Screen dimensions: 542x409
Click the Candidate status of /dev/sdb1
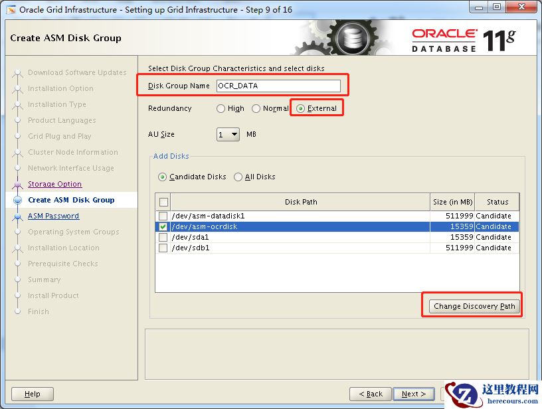[494, 248]
